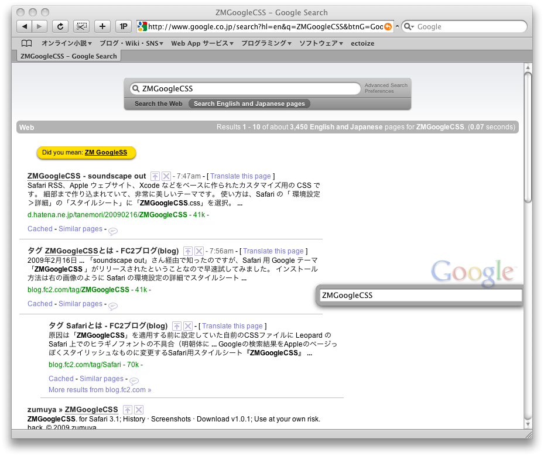Expand the ソフトウェア bookmarks folder
The width and height of the screenshot is (544, 456).
pyautogui.click(x=321, y=43)
